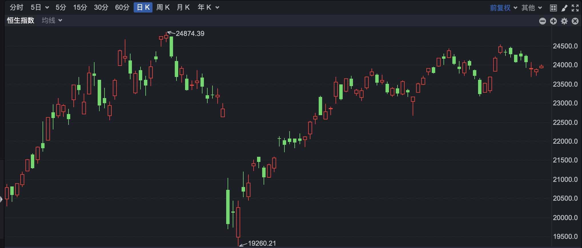
Task: Close the 恒生指数 chart panel
Action: (x=575, y=21)
